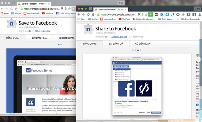
Task: Select TỔNG QUAN tab in Share to Facebook window
Action: coord(89,44)
